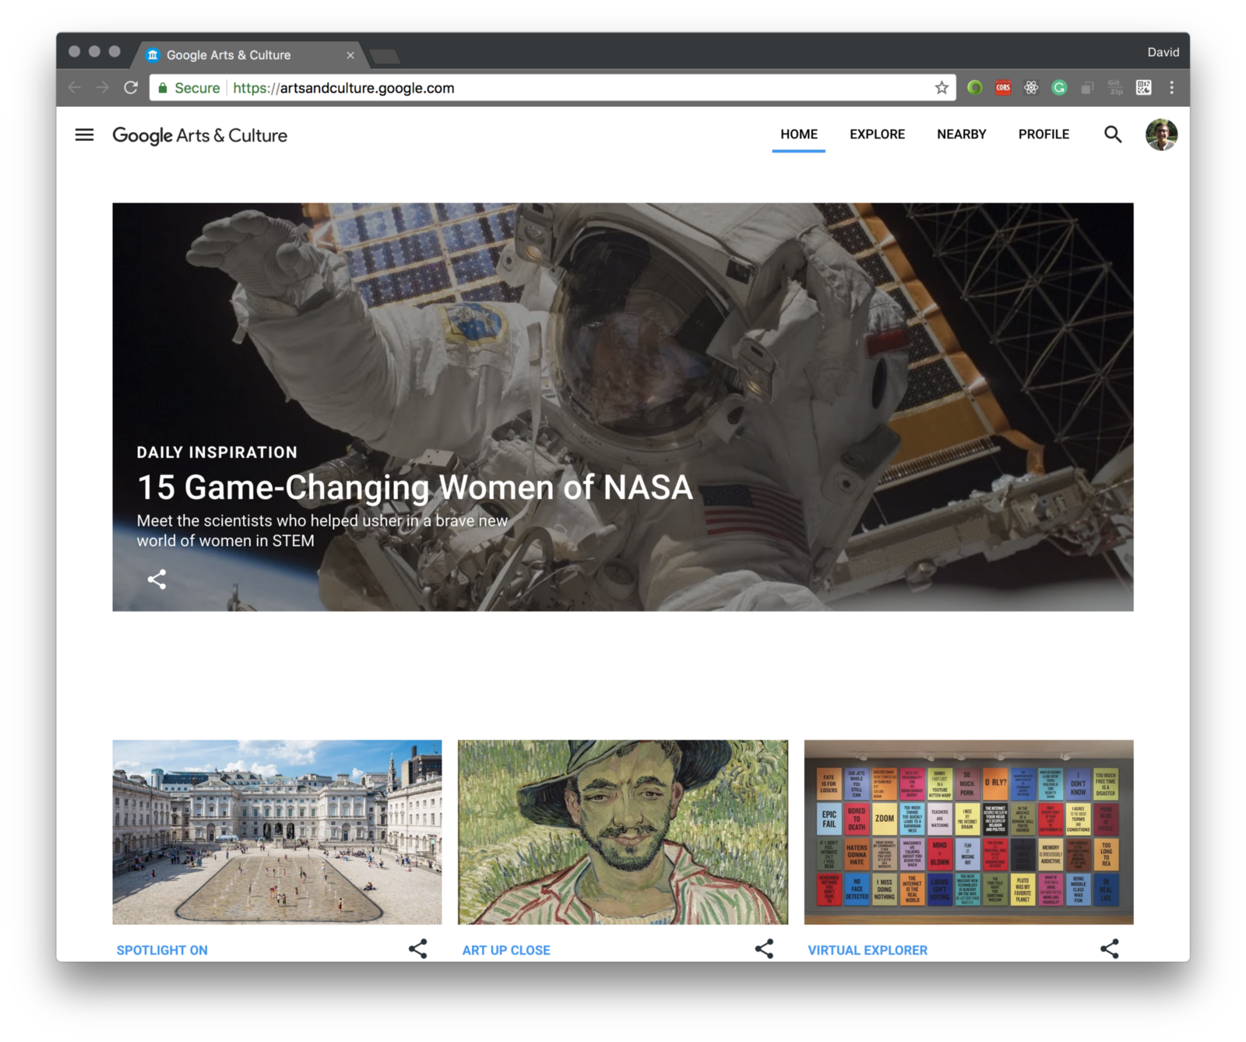Open the QR code extension

(1143, 88)
